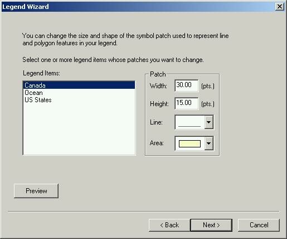Open the Line patch shape dropdown arrow

[x=209, y=122]
